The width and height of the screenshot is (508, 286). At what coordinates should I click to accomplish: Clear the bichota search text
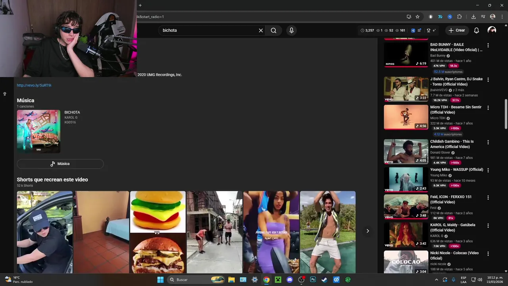[261, 30]
